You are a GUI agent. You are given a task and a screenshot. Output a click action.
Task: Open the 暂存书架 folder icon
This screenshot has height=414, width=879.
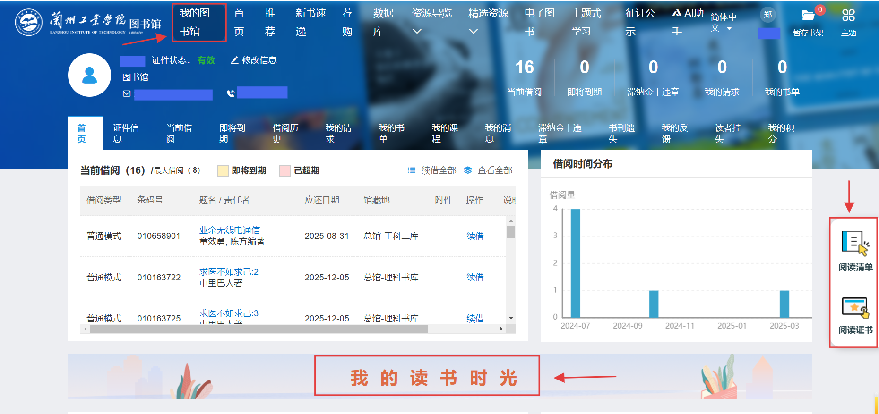808,16
